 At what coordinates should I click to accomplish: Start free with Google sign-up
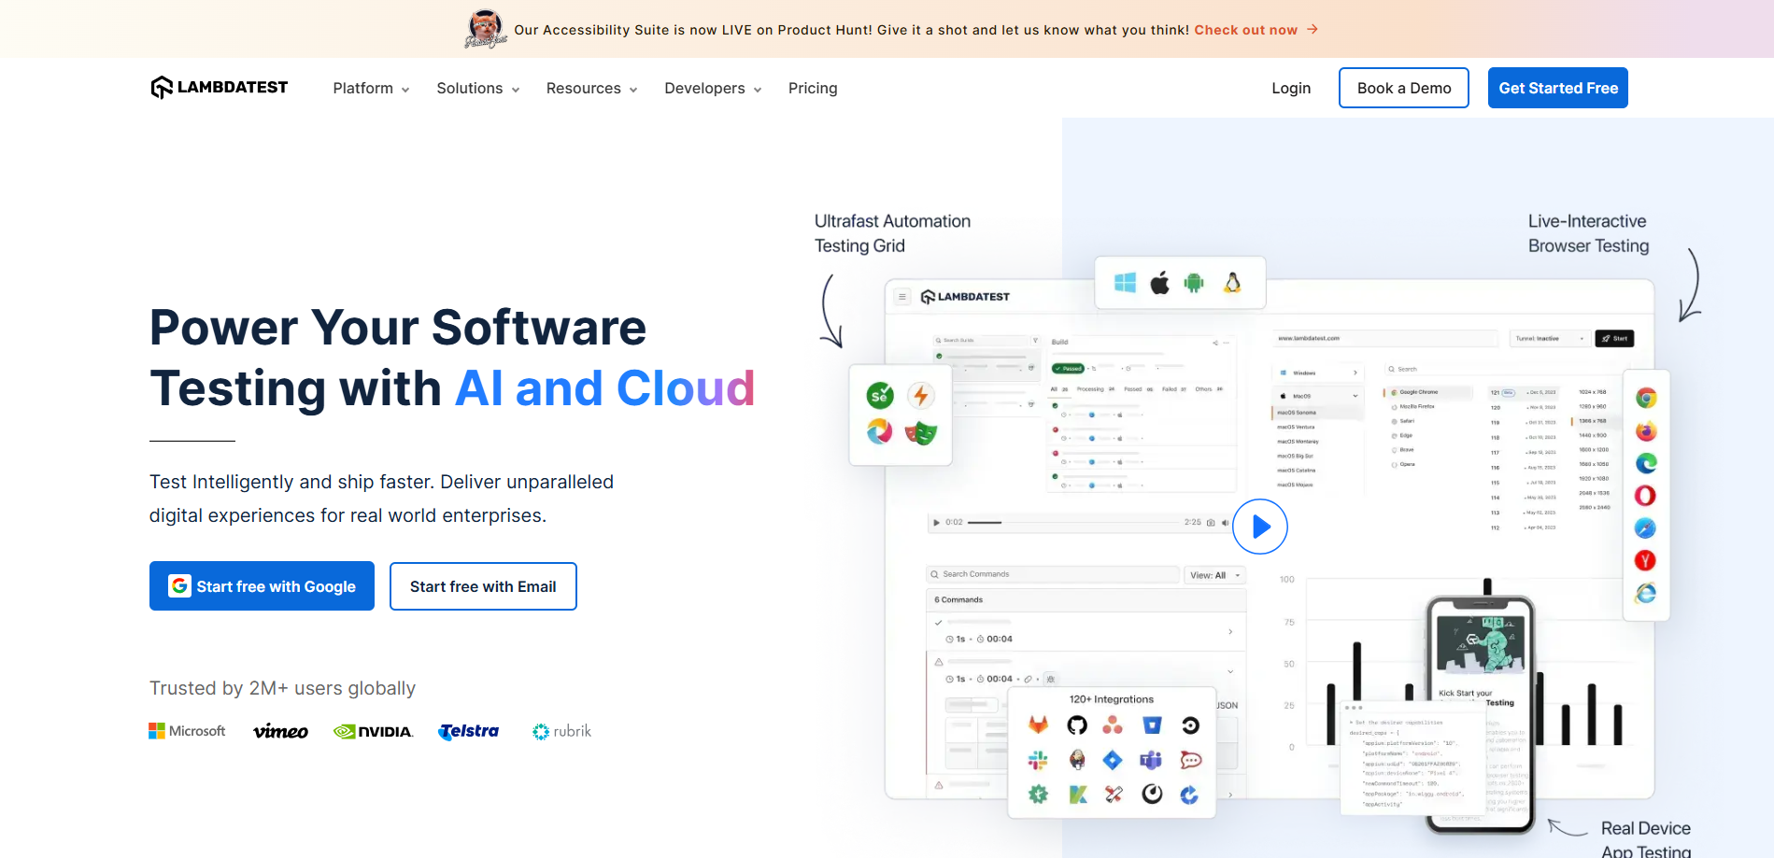click(262, 586)
